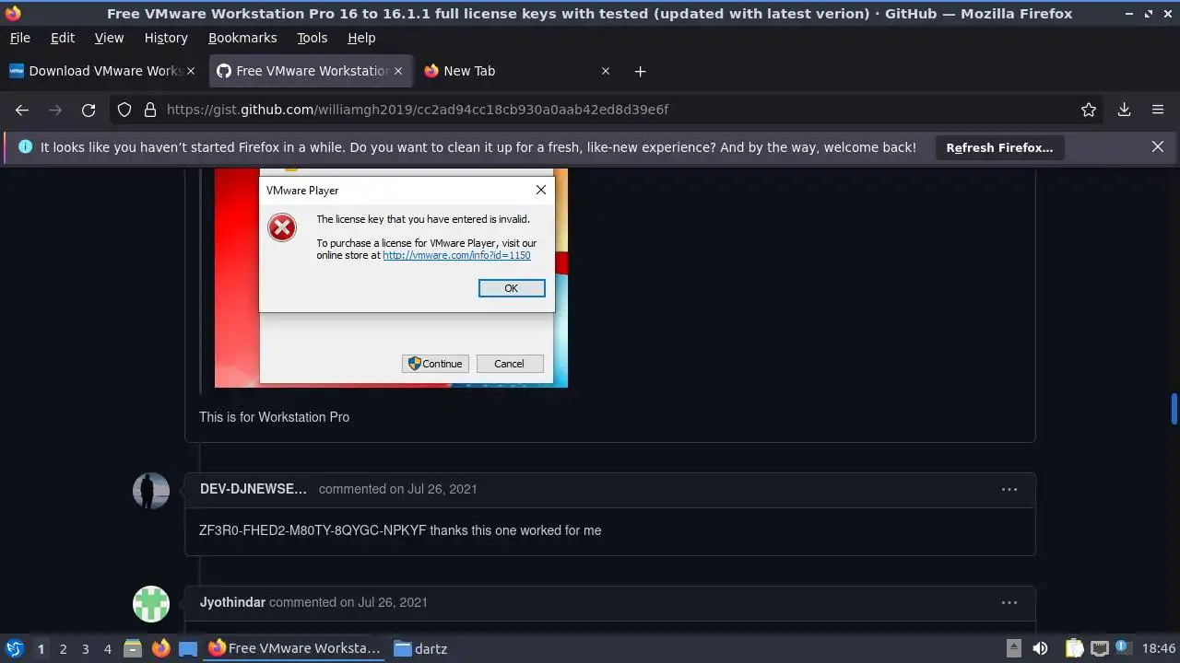The width and height of the screenshot is (1180, 663).
Task: Switch to workspace 1 in the taskbar
Action: pos(41,648)
